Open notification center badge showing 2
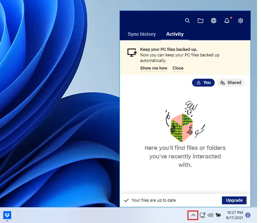This screenshot has height=223, width=261. 248,215
